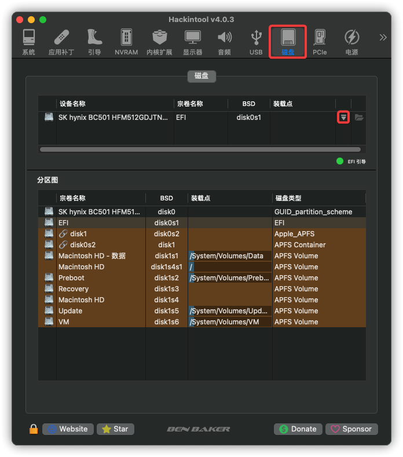
Task: Click the horizontal scrollbar under device list
Action: tap(200, 149)
